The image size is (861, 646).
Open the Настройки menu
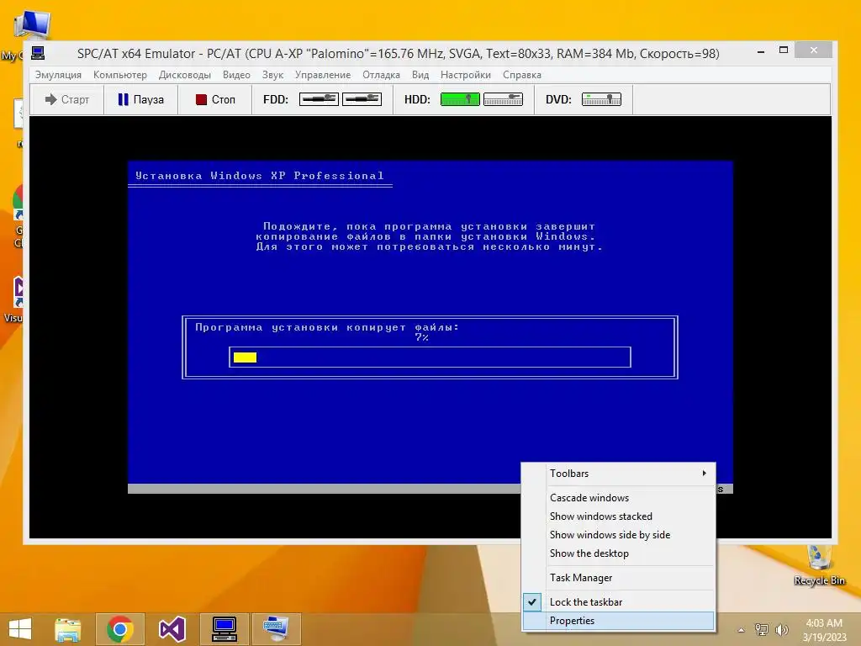click(x=466, y=75)
